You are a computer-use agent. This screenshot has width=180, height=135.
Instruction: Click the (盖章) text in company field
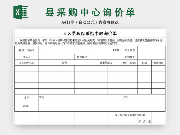(117, 50)
